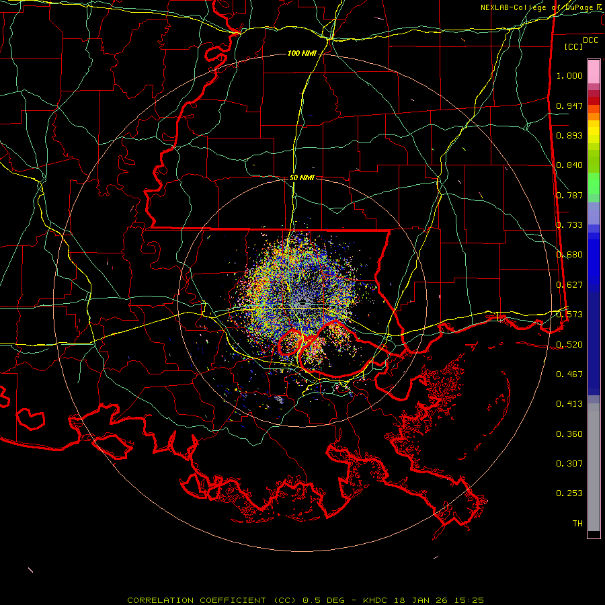Screen dimensions: 605x605
Task: Click the 0.520 scale value
Action: point(569,345)
